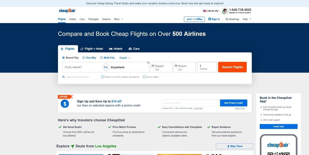Click the Sign In user icon
Screen dimensions: 309x155
(210, 19)
